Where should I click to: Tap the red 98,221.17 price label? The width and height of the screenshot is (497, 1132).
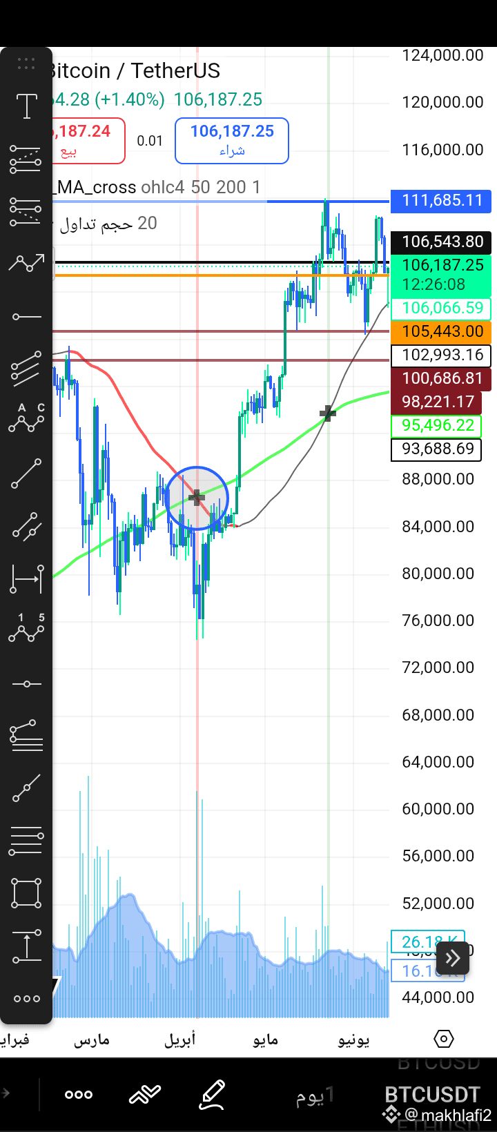coord(438,402)
